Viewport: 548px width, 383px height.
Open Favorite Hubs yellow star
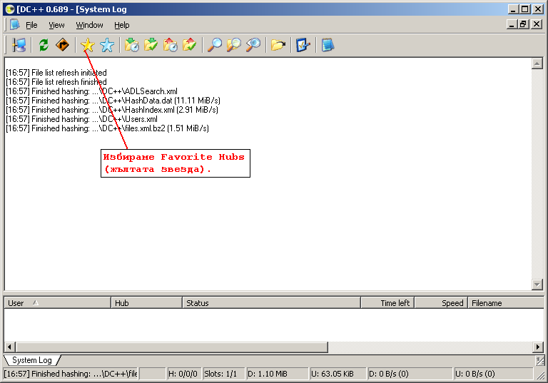(x=87, y=45)
